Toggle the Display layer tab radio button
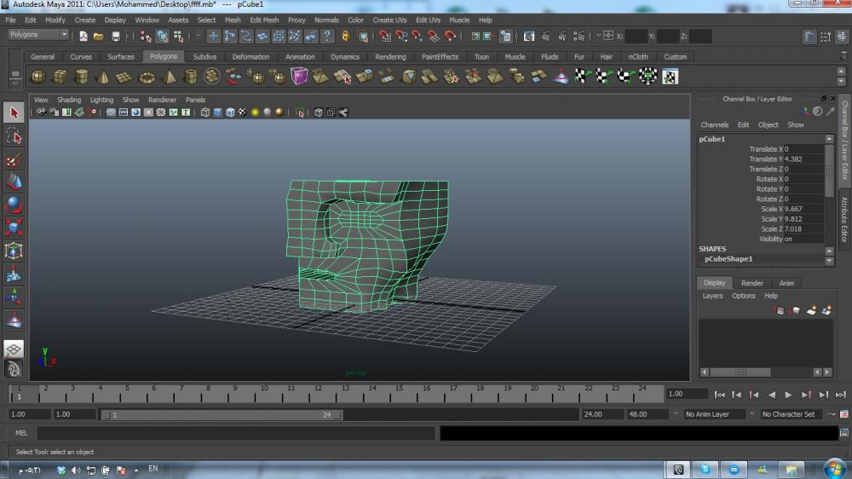Image resolution: width=852 pixels, height=479 pixels. coord(714,283)
